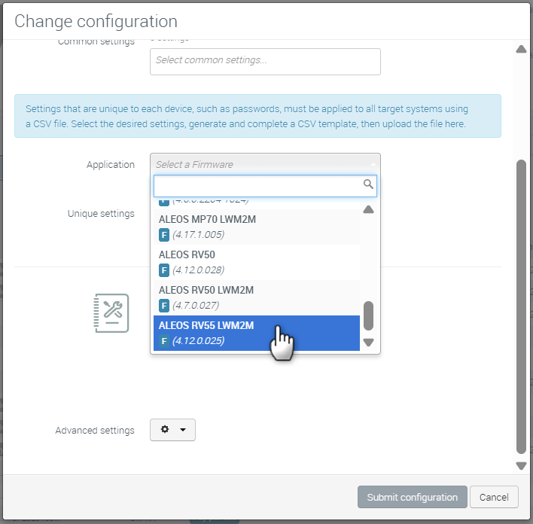Choose ALEOS RV50 firmware option
The height and width of the screenshot is (524, 533).
coord(257,263)
